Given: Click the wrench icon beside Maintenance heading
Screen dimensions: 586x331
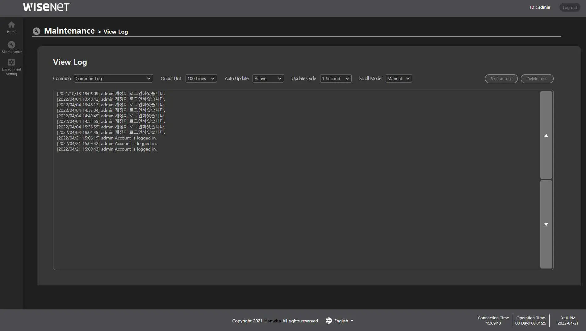Looking at the screenshot, I should [36, 31].
